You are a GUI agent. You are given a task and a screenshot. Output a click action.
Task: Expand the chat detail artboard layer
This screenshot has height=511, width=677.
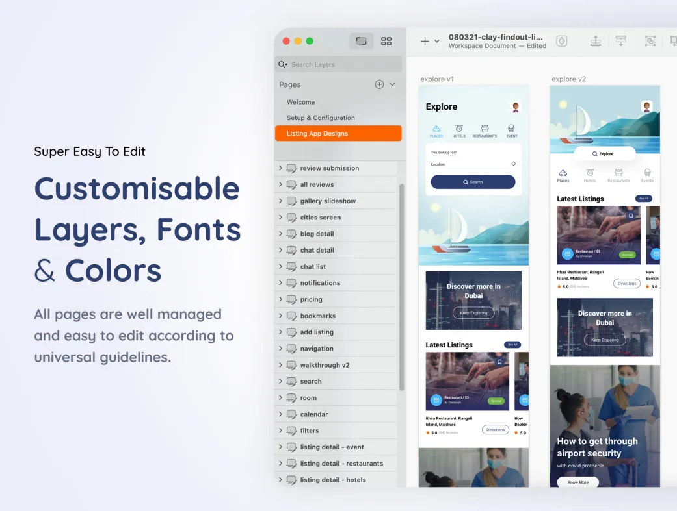tap(280, 250)
